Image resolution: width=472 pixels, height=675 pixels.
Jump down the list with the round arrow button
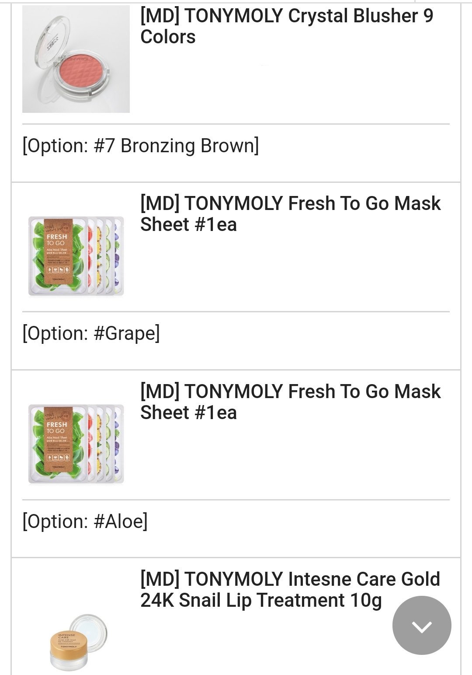click(422, 626)
